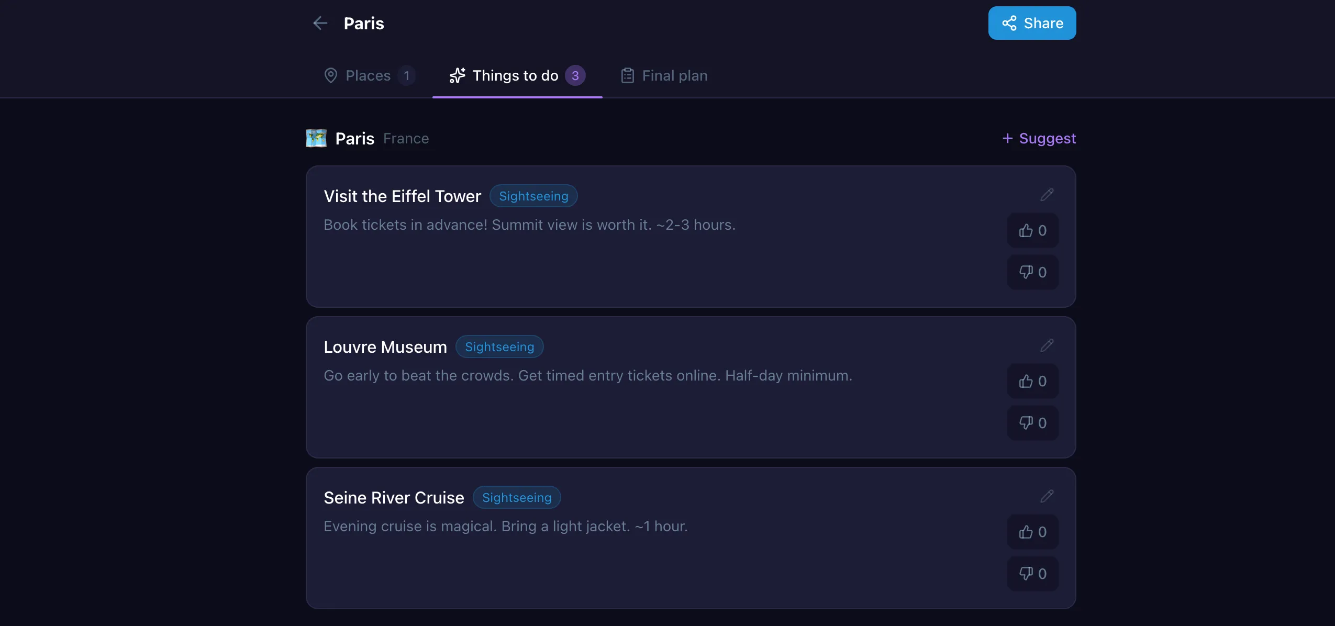1335x626 pixels.
Task: Downvote the Seine River Cruise
Action: pyautogui.click(x=1032, y=574)
